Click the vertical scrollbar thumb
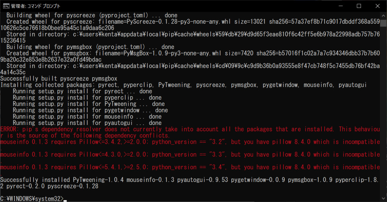 (x=383, y=23)
